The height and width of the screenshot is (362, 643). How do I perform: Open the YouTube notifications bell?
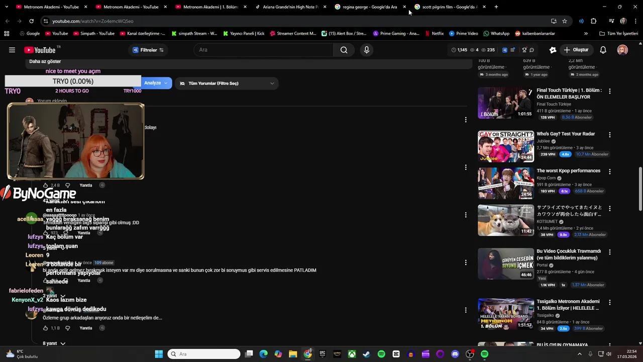603,50
